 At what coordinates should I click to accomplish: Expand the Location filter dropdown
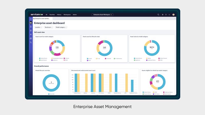[x=38, y=27]
